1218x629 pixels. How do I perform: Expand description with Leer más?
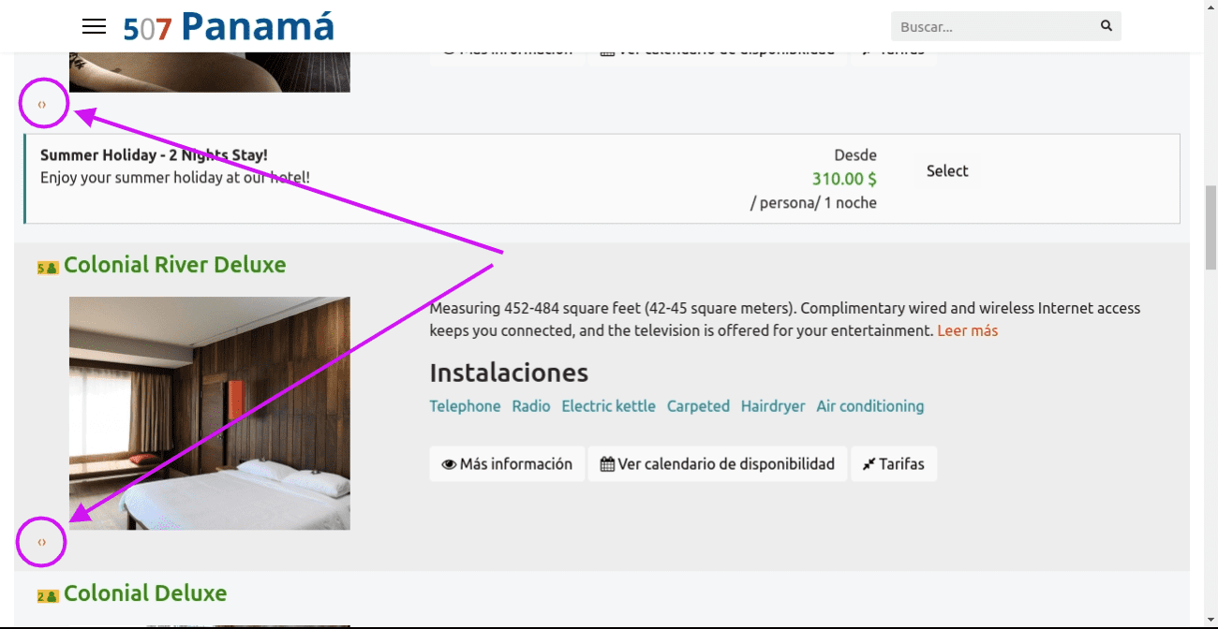tap(967, 330)
